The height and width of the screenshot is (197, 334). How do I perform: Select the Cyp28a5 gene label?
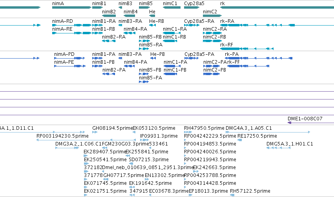point(194,4)
